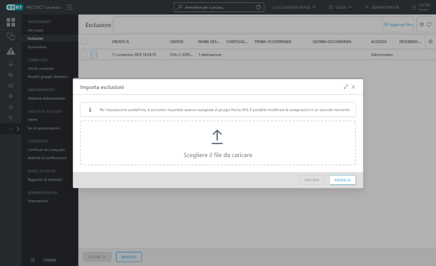Image resolution: width=436 pixels, height=266 pixels.
Task: Open the apps grid icon beside the ESET logo
Action: point(70,7)
